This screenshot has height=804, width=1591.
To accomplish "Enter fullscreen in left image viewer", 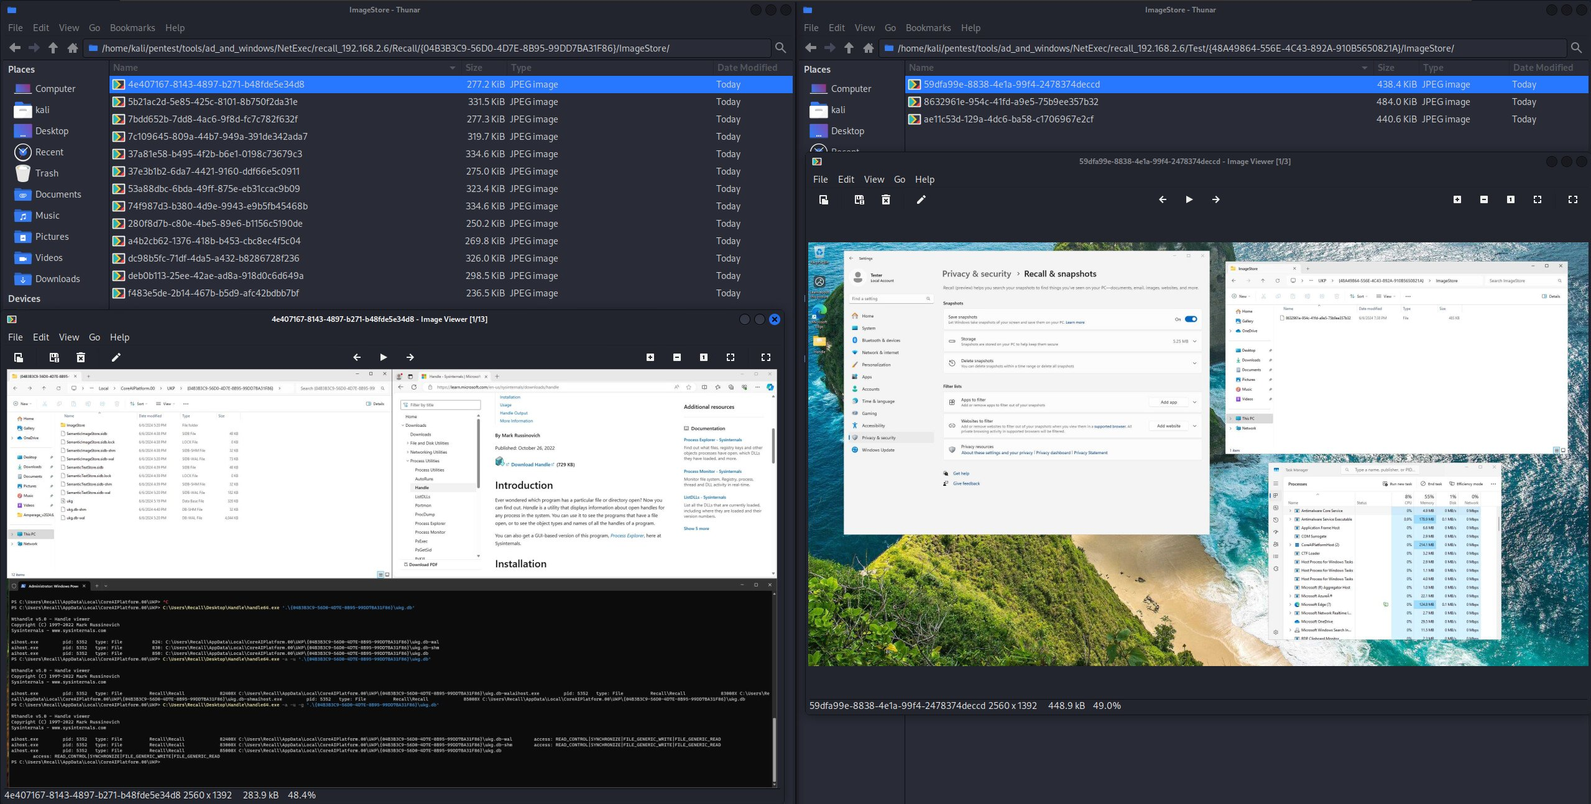I will click(765, 357).
